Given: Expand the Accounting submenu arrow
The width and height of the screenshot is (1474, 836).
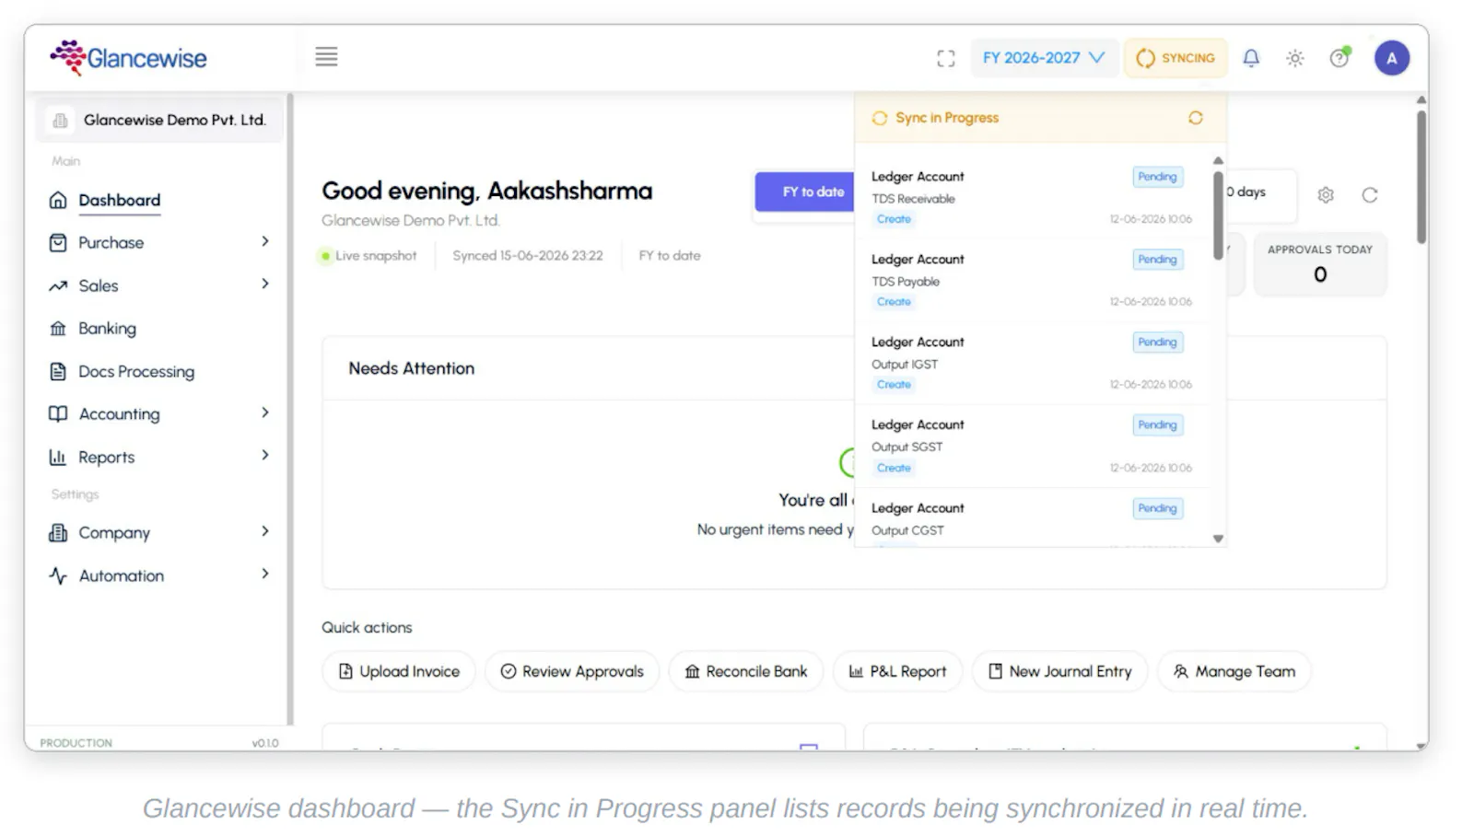Looking at the screenshot, I should [x=265, y=412].
